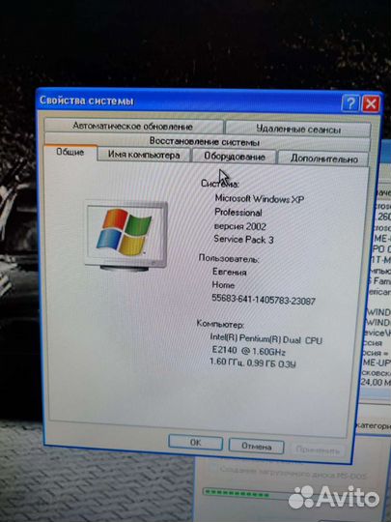Click the Intel Pentium Dual CPU line
This screenshot has width=391, height=522.
[266, 339]
